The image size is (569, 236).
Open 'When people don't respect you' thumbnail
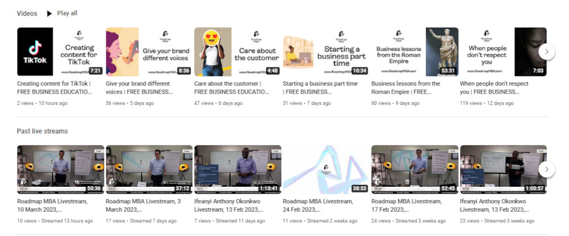click(504, 52)
